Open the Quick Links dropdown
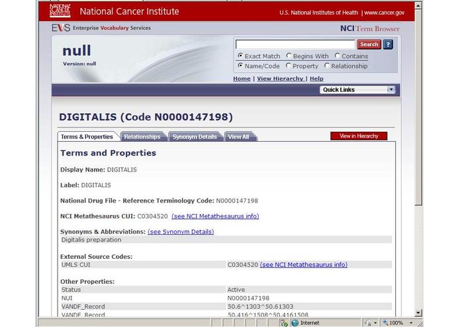This screenshot has height=327, width=460. 357,90
